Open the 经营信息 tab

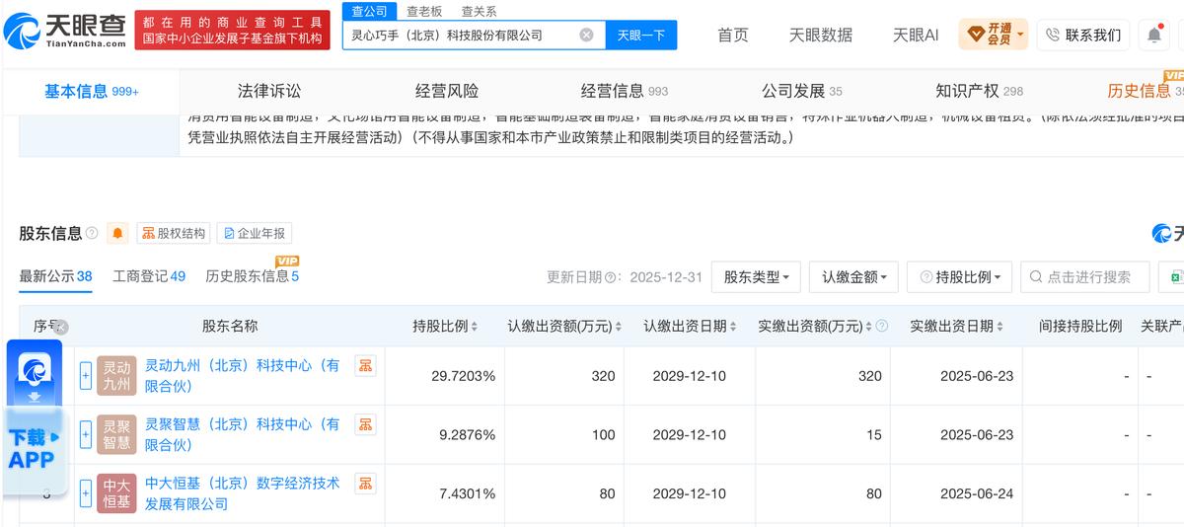coord(625,91)
